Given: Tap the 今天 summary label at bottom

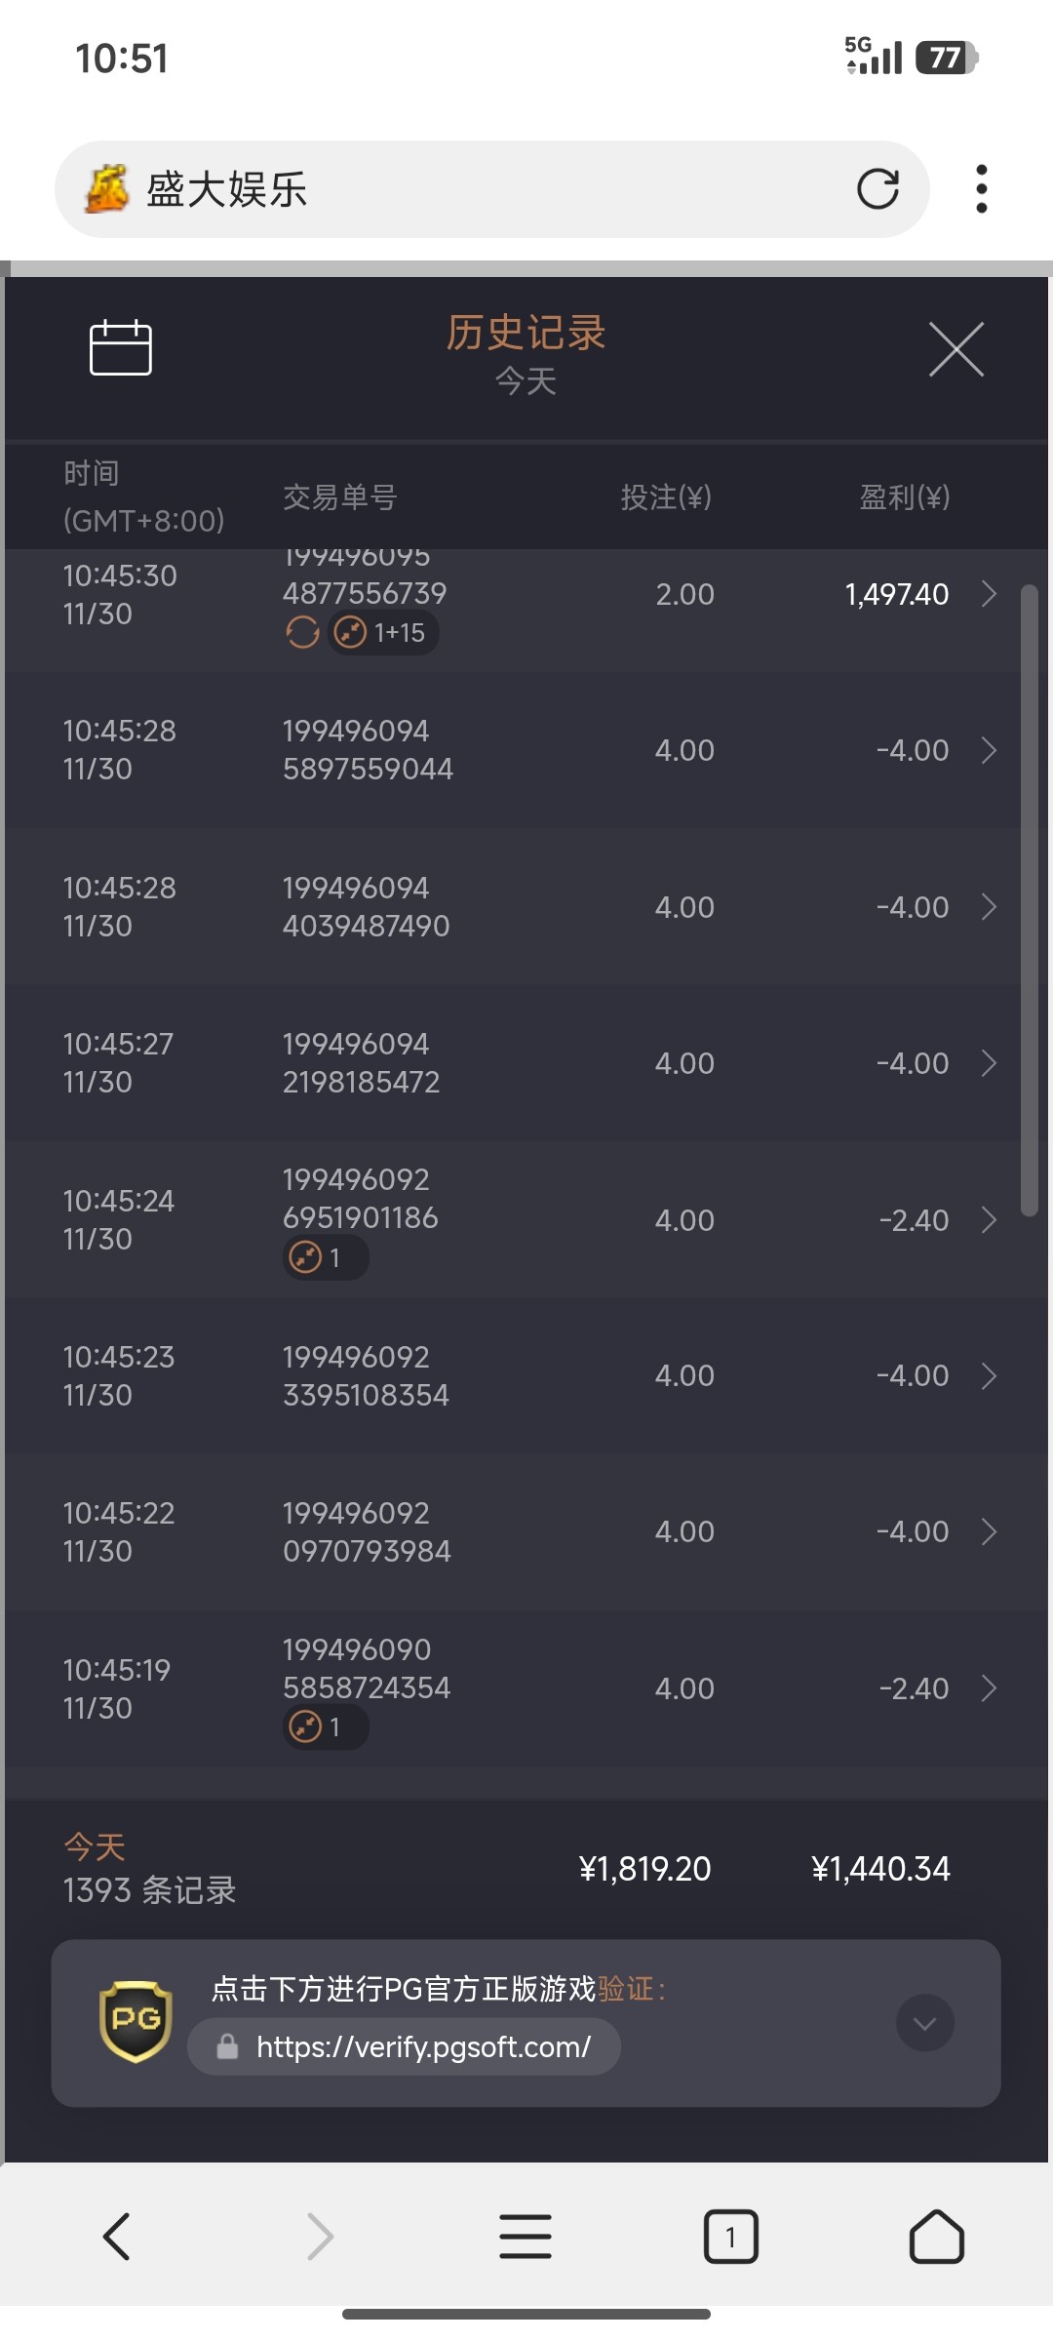Looking at the screenshot, I should coord(95,1846).
